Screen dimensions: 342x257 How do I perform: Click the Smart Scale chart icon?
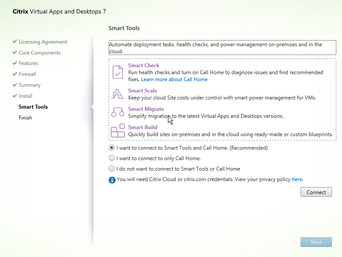tap(118, 93)
